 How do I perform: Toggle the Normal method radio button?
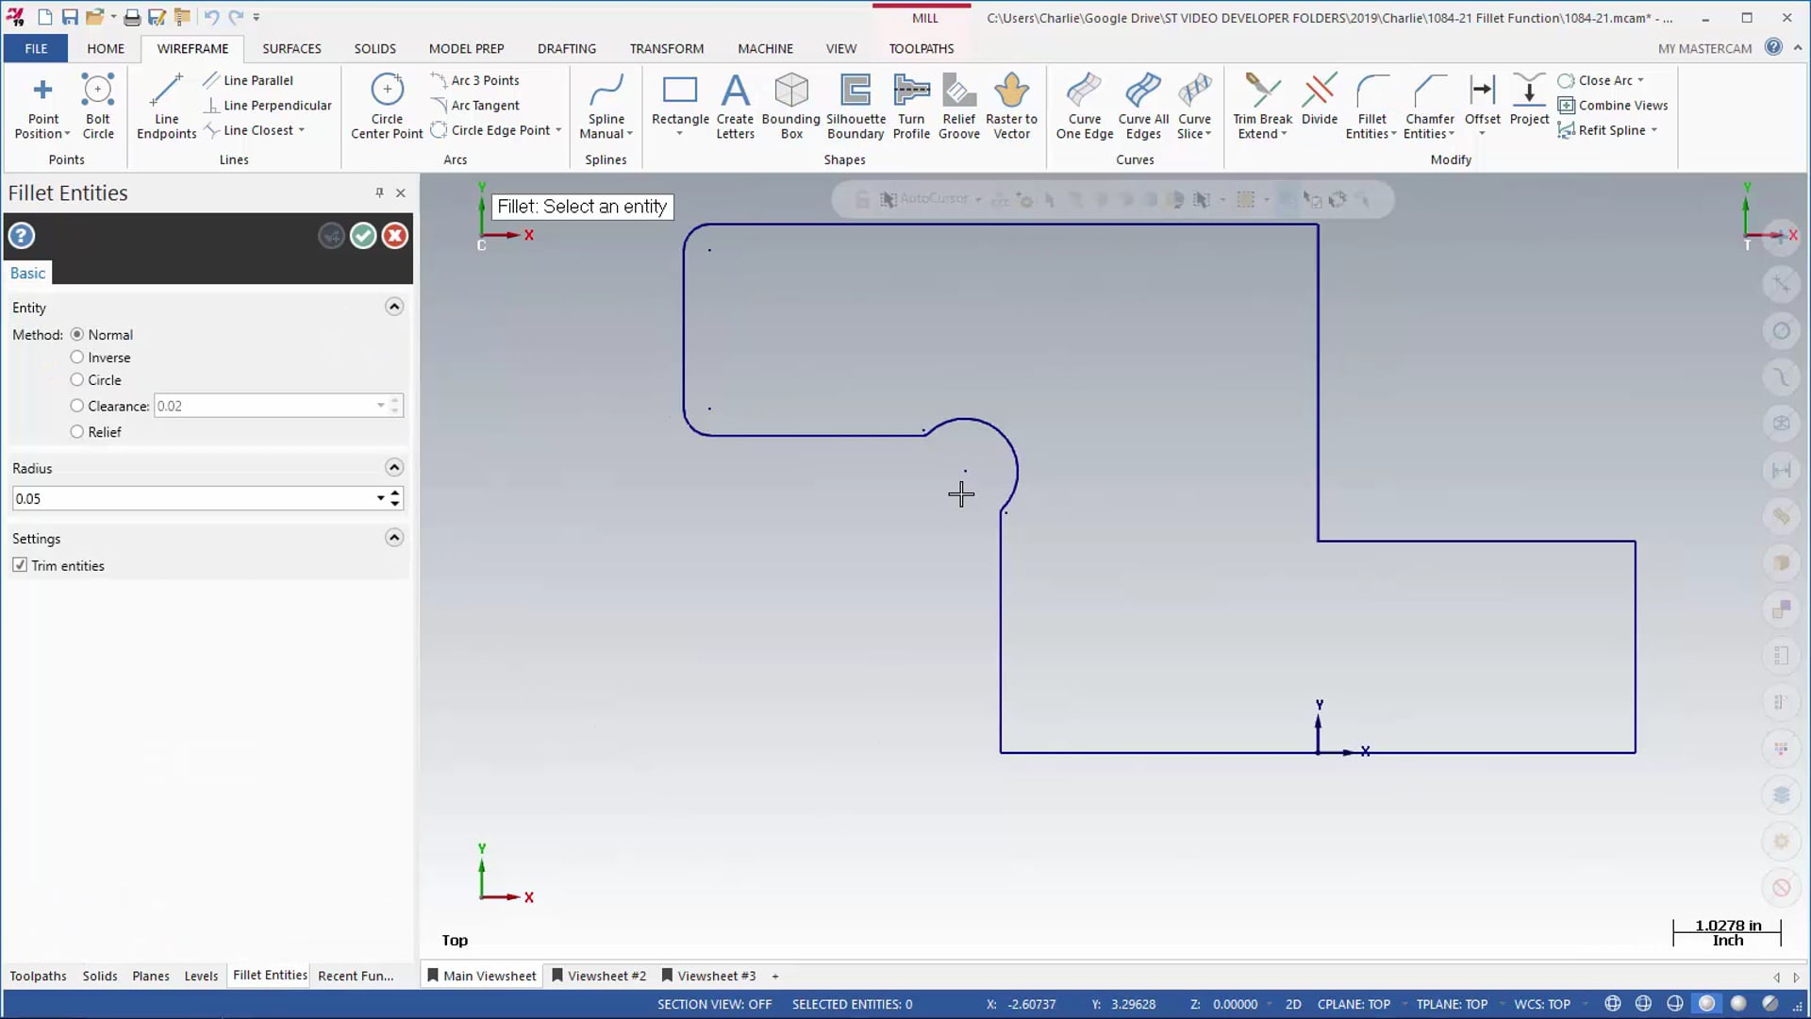[x=77, y=333]
